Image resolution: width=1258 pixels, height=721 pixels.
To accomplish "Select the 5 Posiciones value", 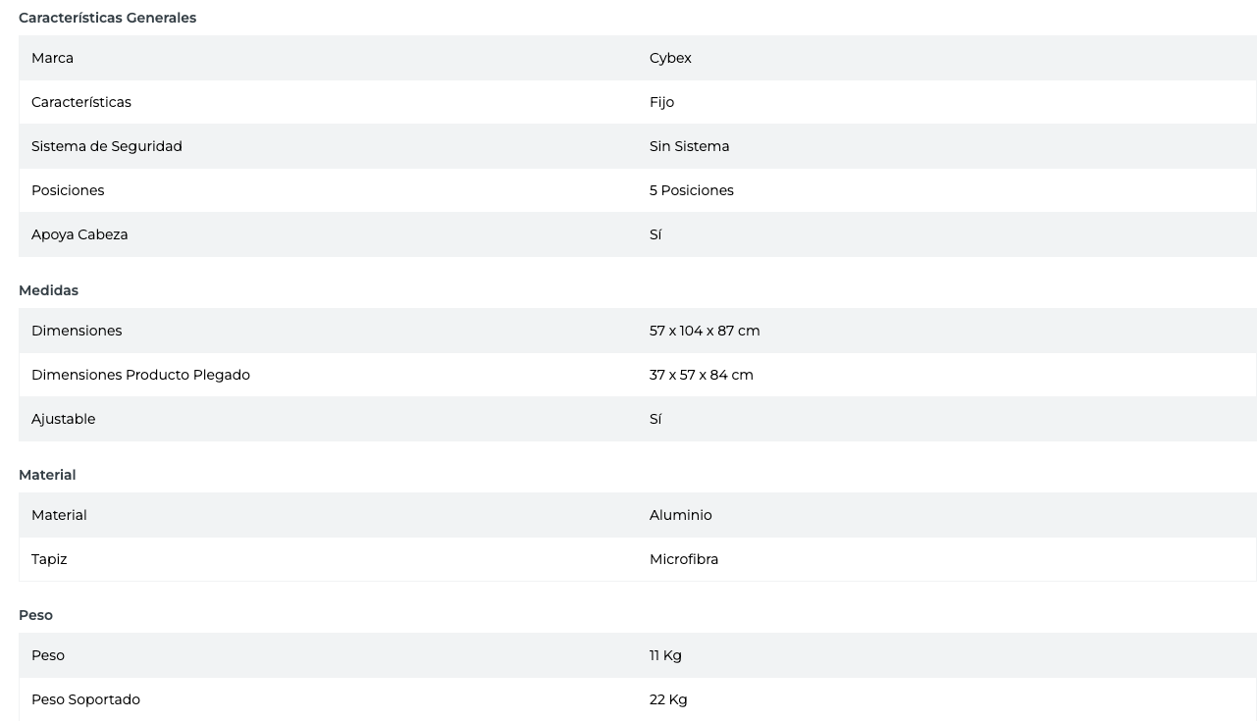I will coord(691,190).
